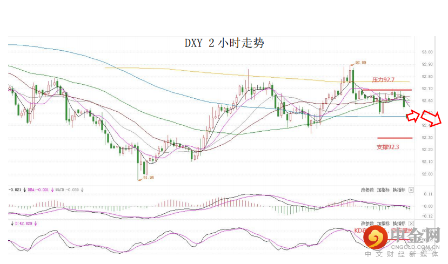Viewport: 448px width, 264px height.
Task: Click 换指标 in the MACD panel
Action: [x=399, y=190]
